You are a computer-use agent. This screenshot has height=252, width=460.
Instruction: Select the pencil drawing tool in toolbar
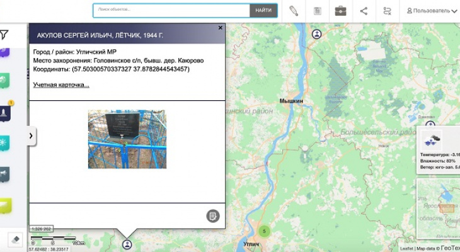pos(294,11)
